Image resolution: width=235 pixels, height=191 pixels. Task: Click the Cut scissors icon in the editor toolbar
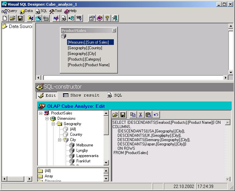point(140,115)
